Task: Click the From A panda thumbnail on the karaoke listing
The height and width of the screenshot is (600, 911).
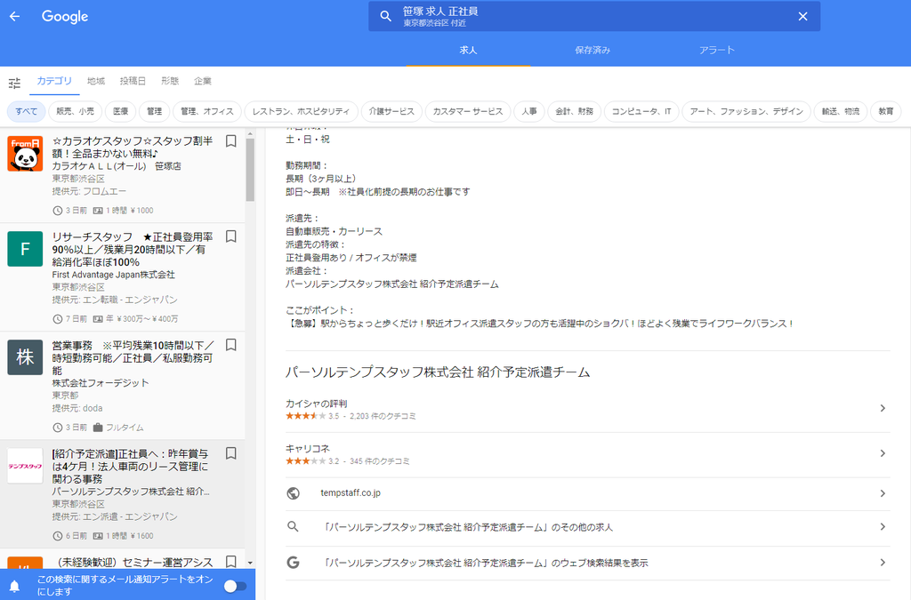Action: [x=24, y=154]
